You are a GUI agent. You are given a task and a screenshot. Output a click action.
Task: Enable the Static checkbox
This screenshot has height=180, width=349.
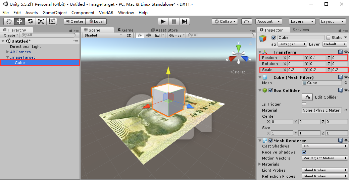click(x=328, y=38)
